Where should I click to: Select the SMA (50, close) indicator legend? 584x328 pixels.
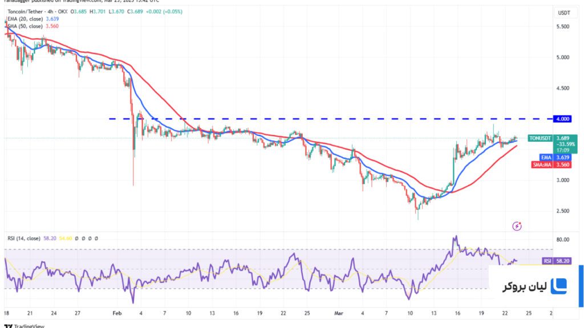(x=25, y=26)
